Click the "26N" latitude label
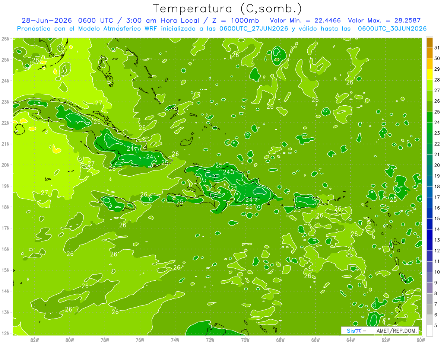The width and height of the screenshot is (447, 345). pyautogui.click(x=6, y=38)
